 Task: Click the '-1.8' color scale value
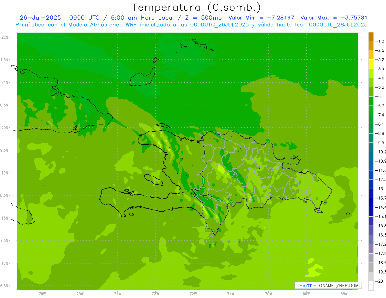(x=380, y=41)
